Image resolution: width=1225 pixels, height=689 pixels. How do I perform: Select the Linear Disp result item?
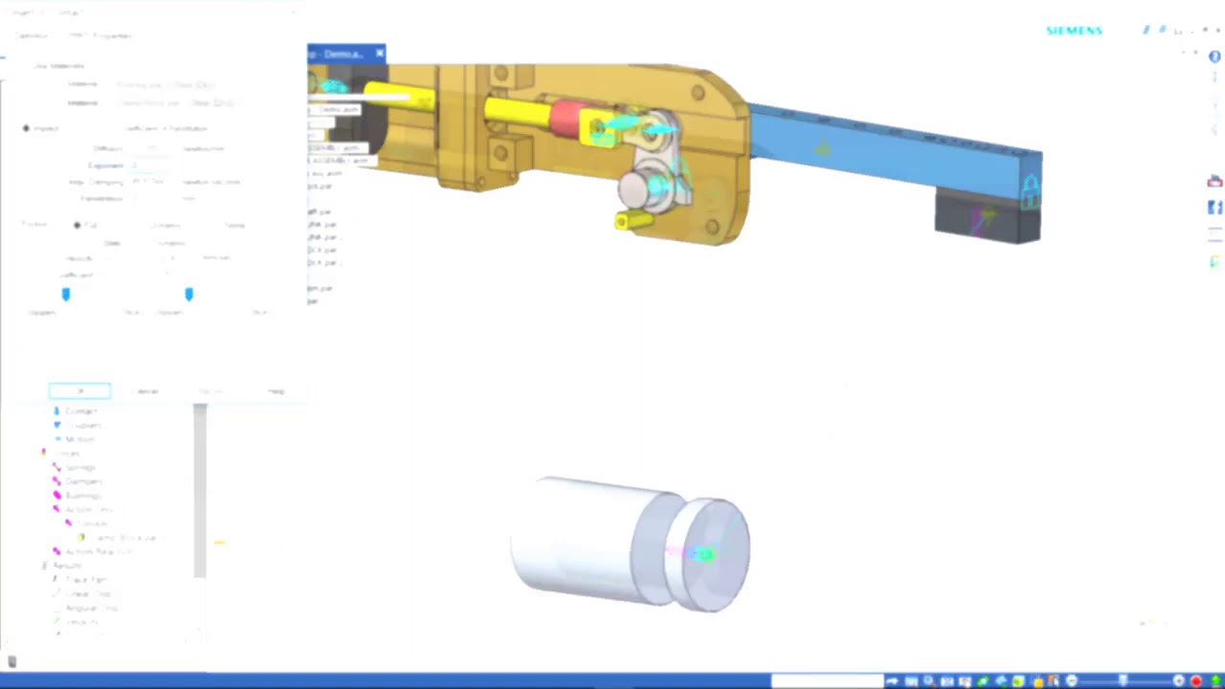coord(89,594)
